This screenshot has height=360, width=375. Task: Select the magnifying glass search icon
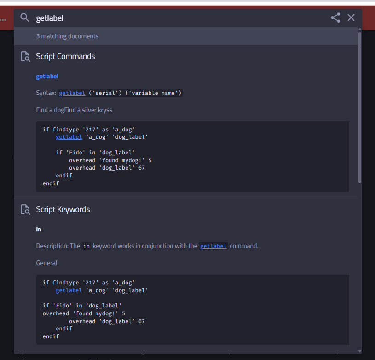[x=24, y=18]
